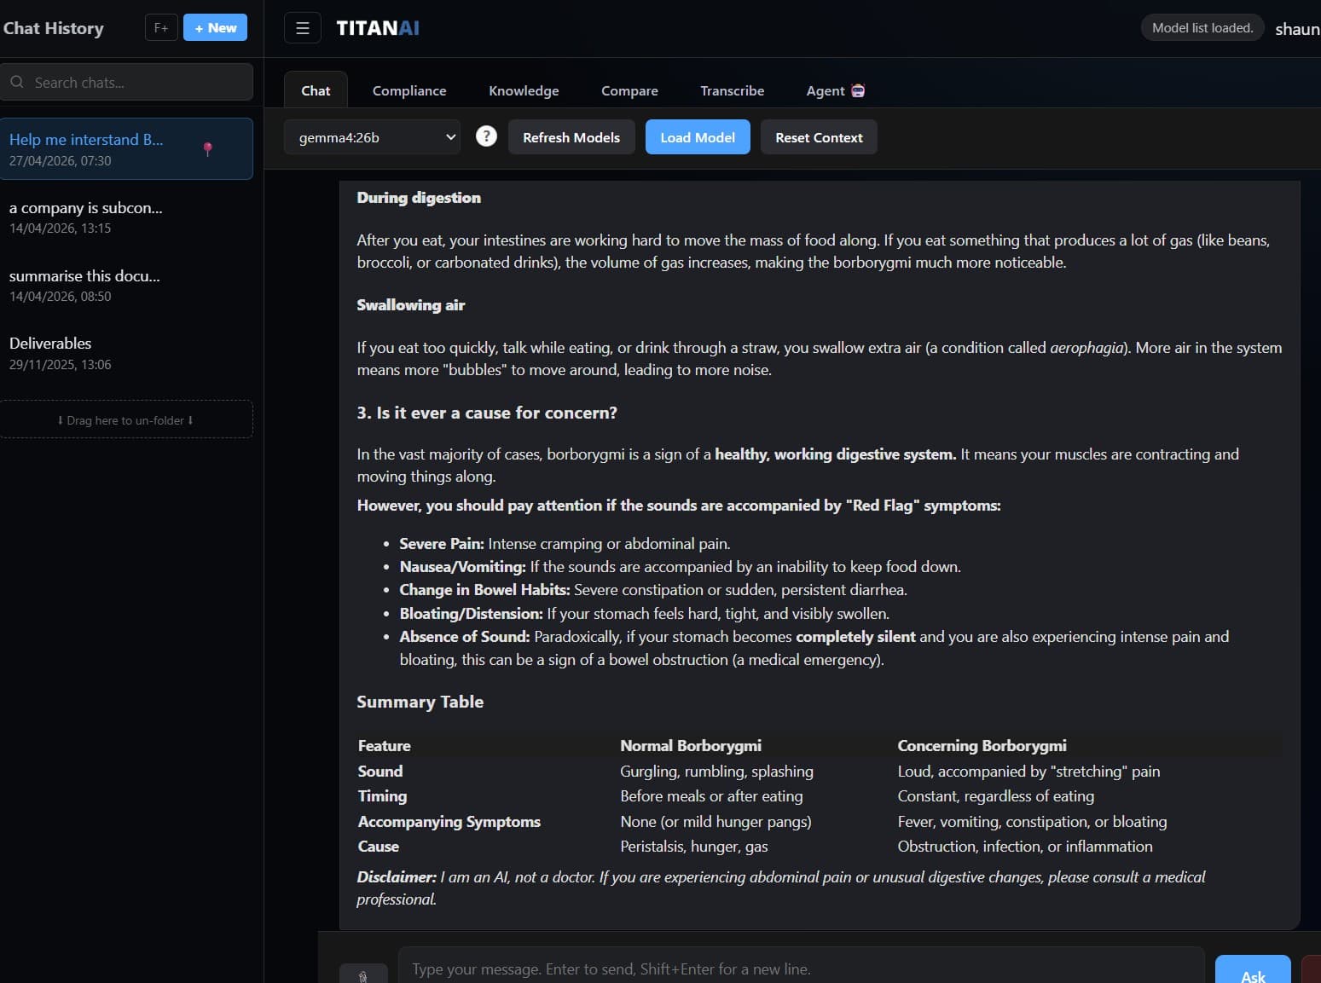Viewport: 1321px width, 983px height.
Task: Click Refresh Models
Action: point(571,136)
